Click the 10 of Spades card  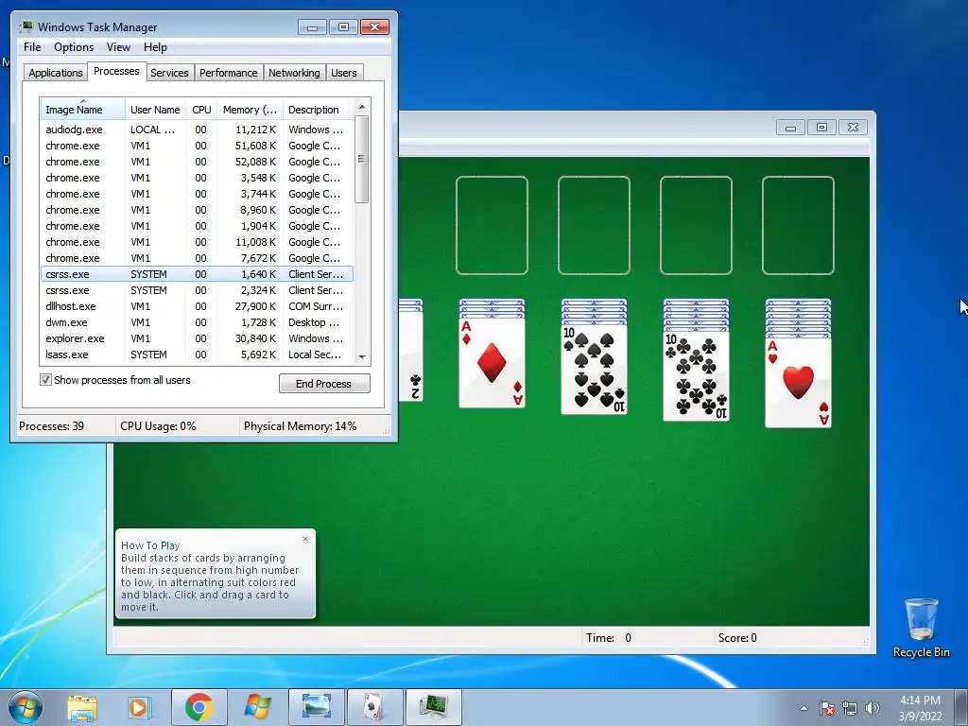pos(594,370)
